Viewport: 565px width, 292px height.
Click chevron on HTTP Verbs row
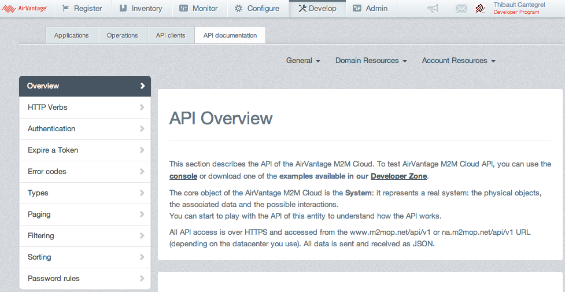(x=142, y=107)
